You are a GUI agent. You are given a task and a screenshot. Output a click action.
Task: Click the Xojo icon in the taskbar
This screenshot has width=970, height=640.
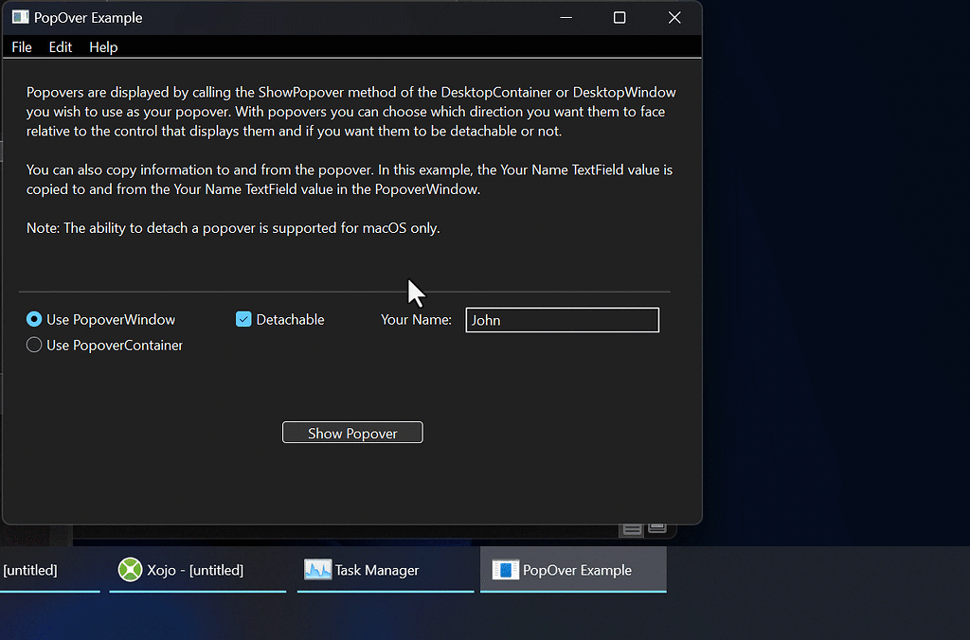[x=129, y=570]
